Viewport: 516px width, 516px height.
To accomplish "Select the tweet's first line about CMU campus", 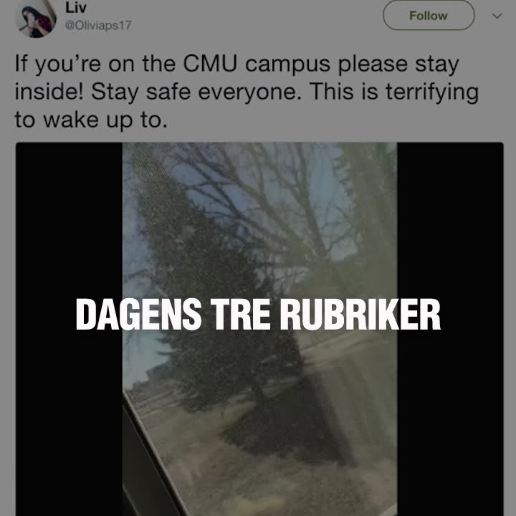I will (237, 64).
